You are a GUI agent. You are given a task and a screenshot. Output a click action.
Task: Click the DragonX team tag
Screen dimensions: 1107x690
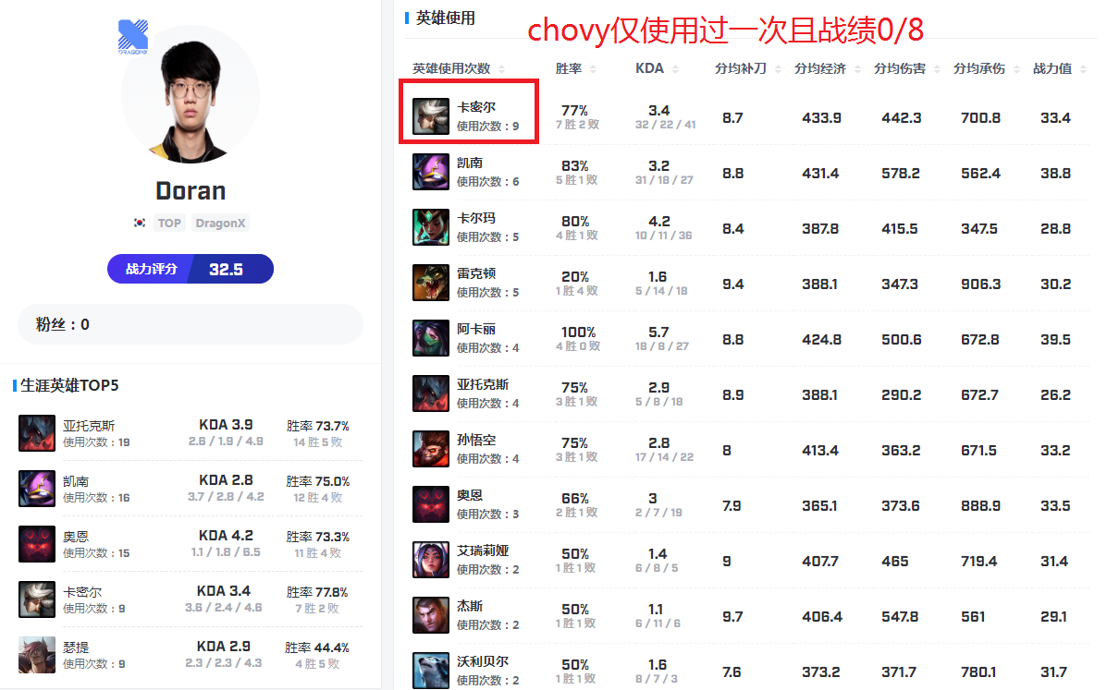point(220,224)
